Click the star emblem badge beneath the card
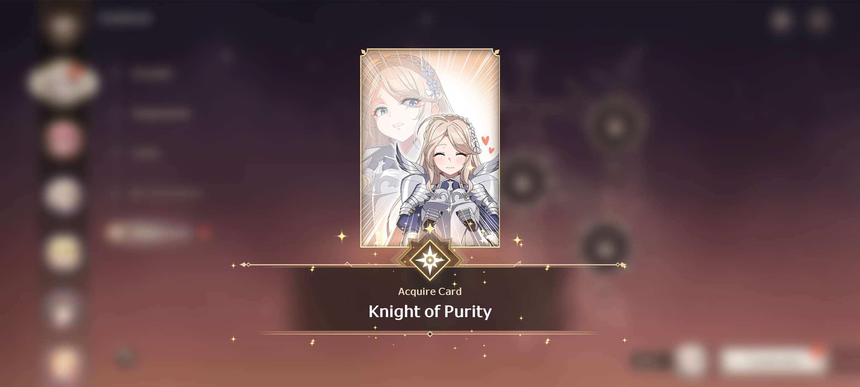Viewport: 860px width, 387px height. (x=430, y=261)
